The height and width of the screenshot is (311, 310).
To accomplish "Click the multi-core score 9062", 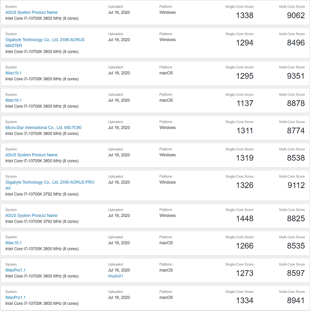I will (x=296, y=16).
